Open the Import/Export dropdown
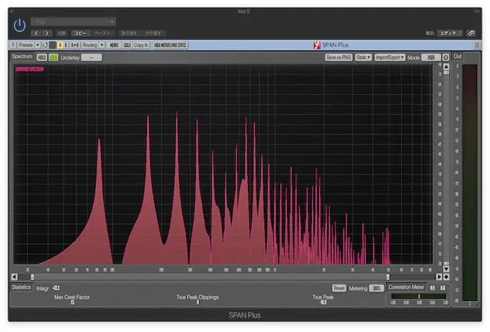Image resolution: width=490 pixels, height=332 pixels. (x=390, y=57)
